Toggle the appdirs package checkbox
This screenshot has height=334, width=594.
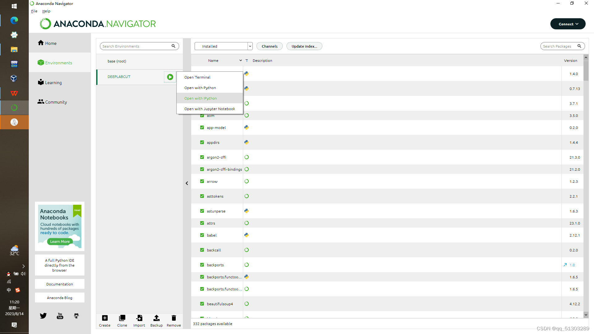pyautogui.click(x=202, y=142)
